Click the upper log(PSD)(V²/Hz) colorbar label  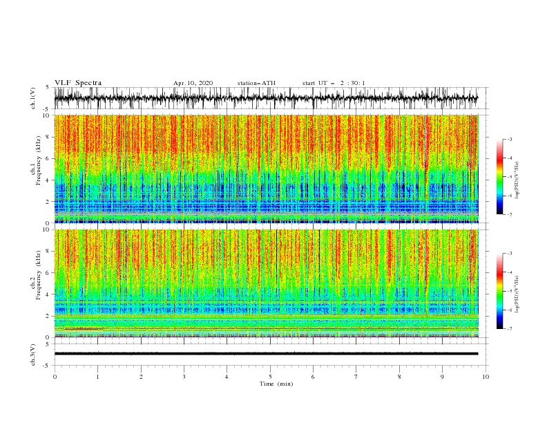(x=517, y=180)
